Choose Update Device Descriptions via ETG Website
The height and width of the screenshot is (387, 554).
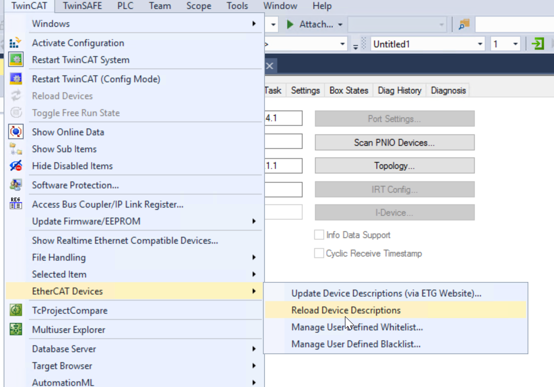pyautogui.click(x=396, y=293)
